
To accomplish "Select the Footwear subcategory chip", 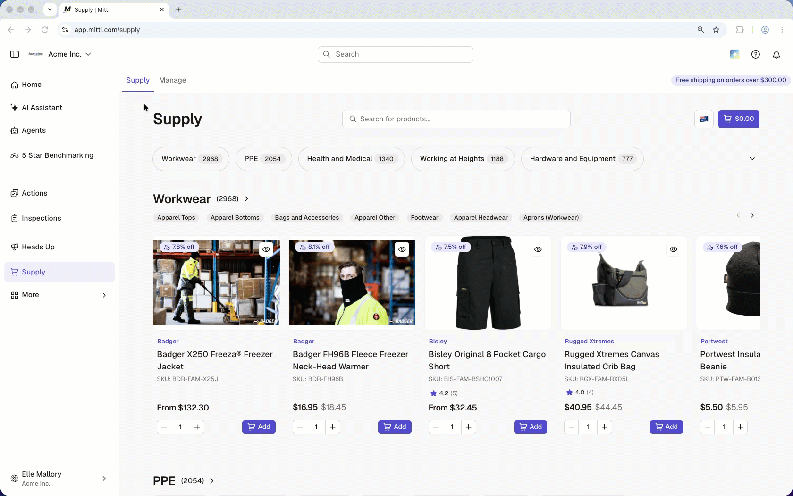I will (x=424, y=218).
